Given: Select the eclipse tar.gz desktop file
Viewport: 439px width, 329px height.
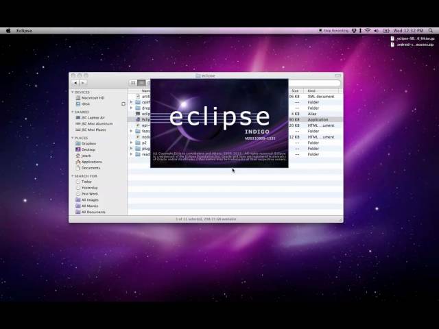Looking at the screenshot, I should [x=413, y=38].
